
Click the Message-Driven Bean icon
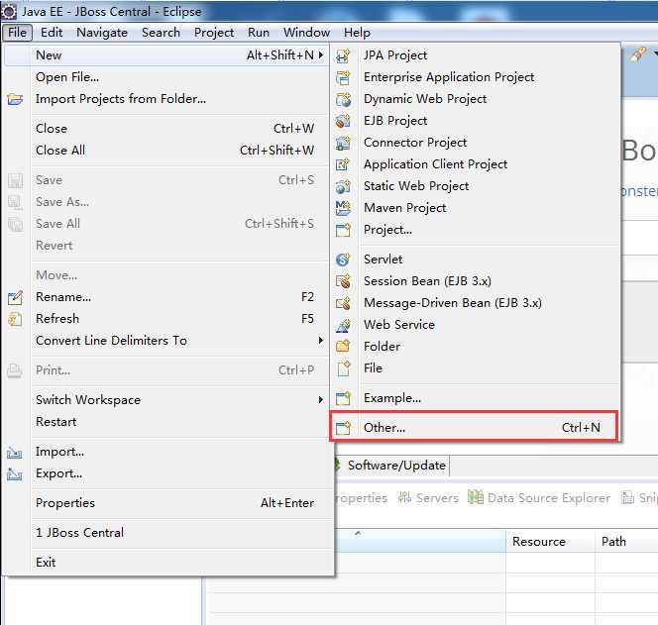[x=343, y=303]
